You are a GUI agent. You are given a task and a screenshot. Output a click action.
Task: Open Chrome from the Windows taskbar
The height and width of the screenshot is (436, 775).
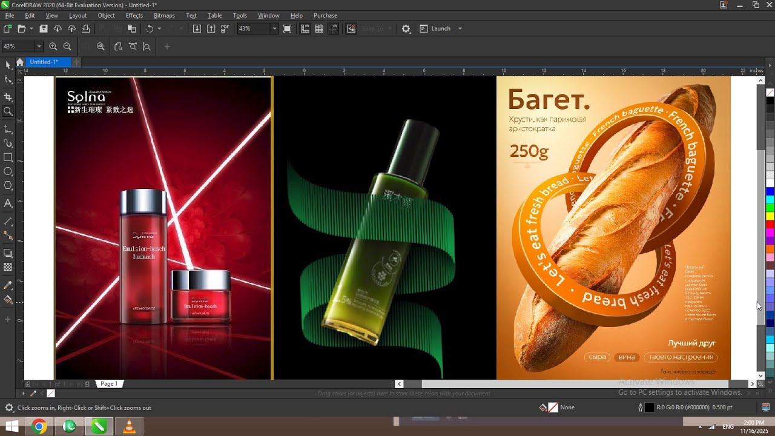[39, 427]
